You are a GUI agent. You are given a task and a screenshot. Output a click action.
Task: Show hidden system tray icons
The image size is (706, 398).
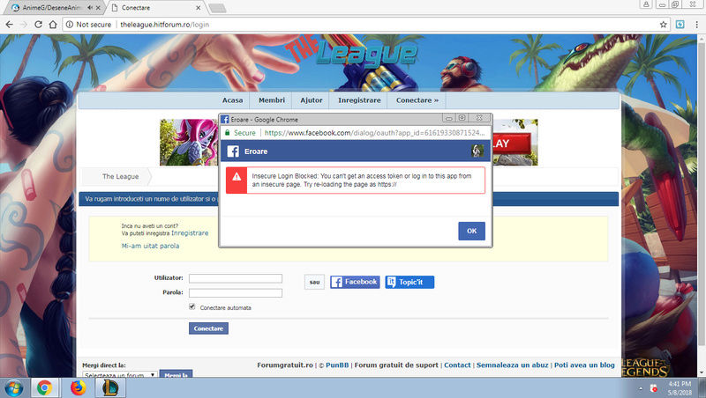click(641, 388)
